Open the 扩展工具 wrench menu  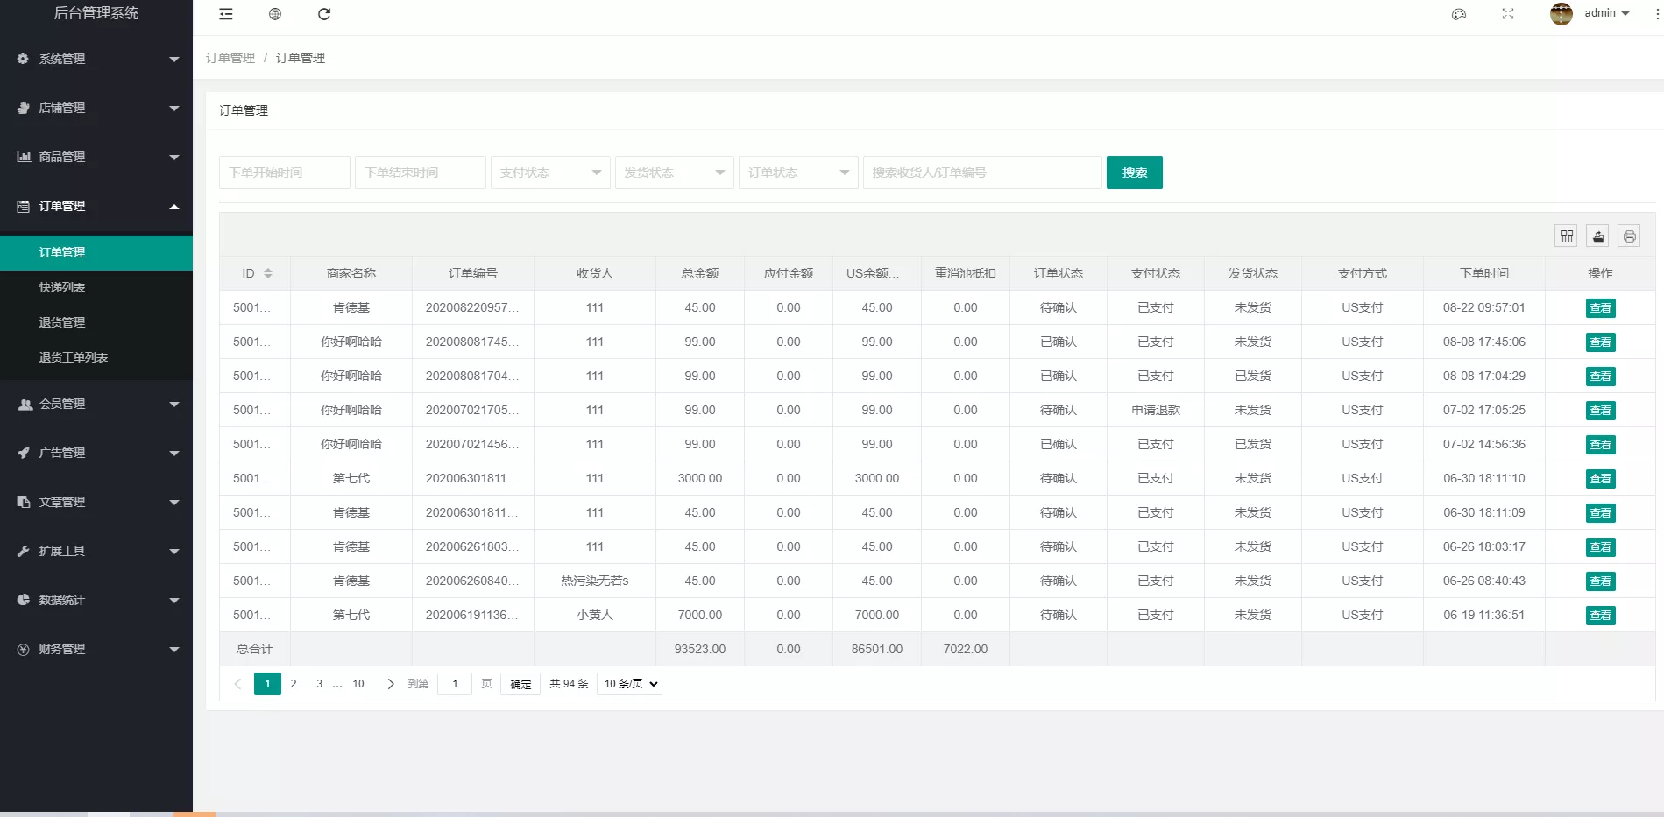[x=61, y=551]
